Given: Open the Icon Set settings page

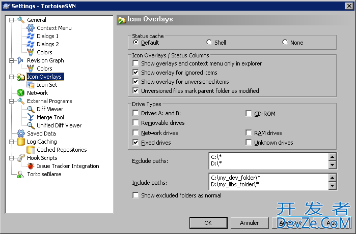Looking at the screenshot, I should click(x=47, y=85).
